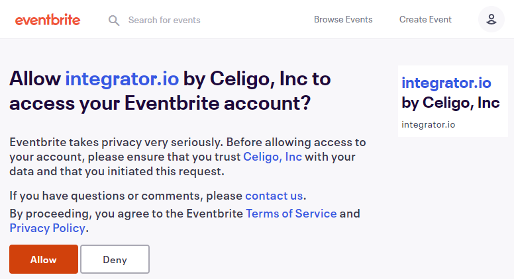Open the Celigo, Inc link in the privacy paragraph
514x279 pixels.
coord(273,157)
